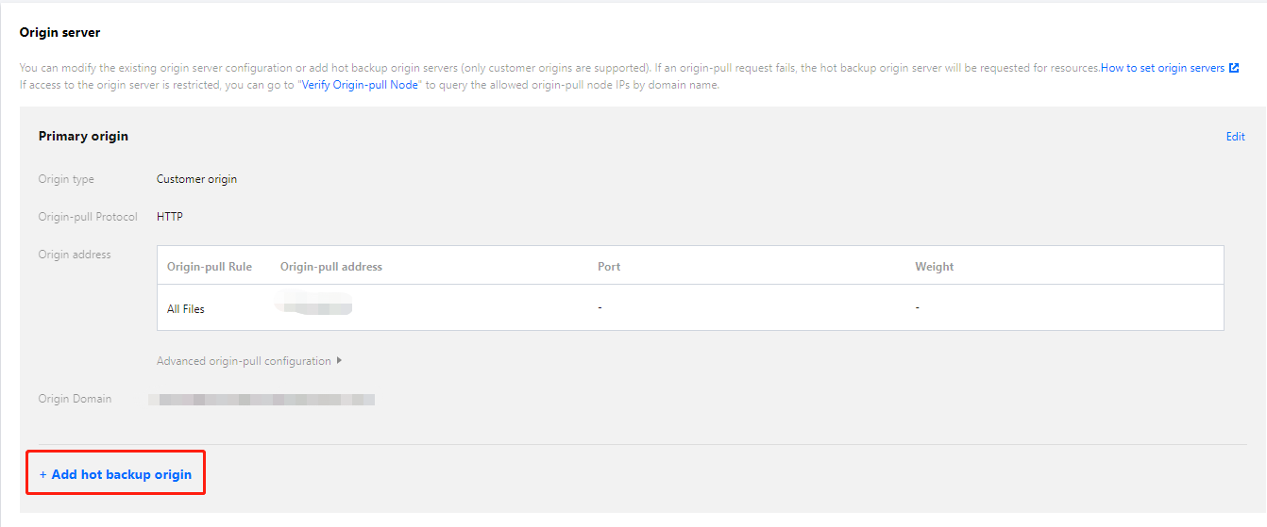Open the How to set origin servers link
Viewport: 1267px width, 527px height.
click(1162, 68)
